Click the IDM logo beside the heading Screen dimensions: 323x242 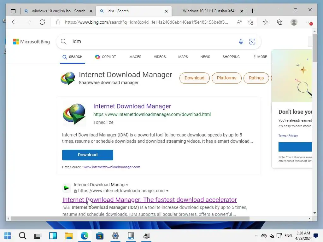[x=68, y=78]
